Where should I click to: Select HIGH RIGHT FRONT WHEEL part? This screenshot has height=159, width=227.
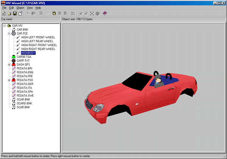pos(39,45)
